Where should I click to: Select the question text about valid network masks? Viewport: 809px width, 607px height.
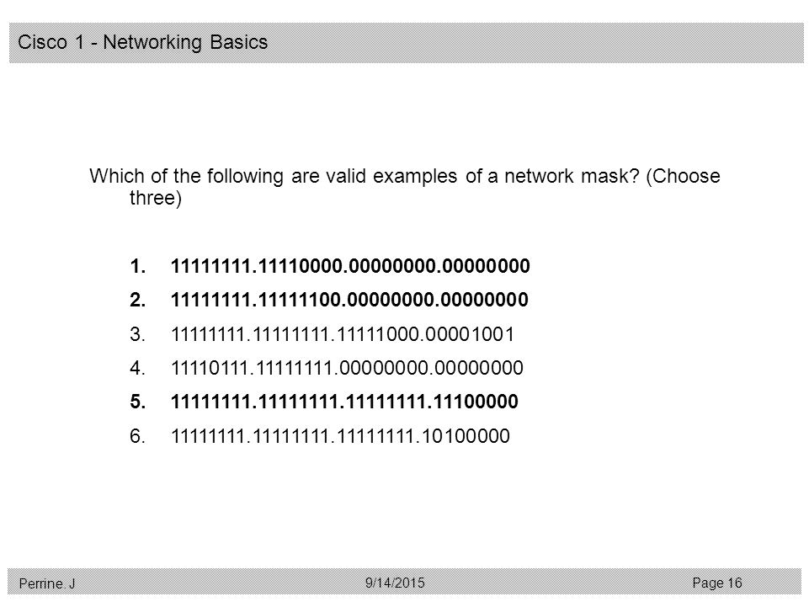404,187
